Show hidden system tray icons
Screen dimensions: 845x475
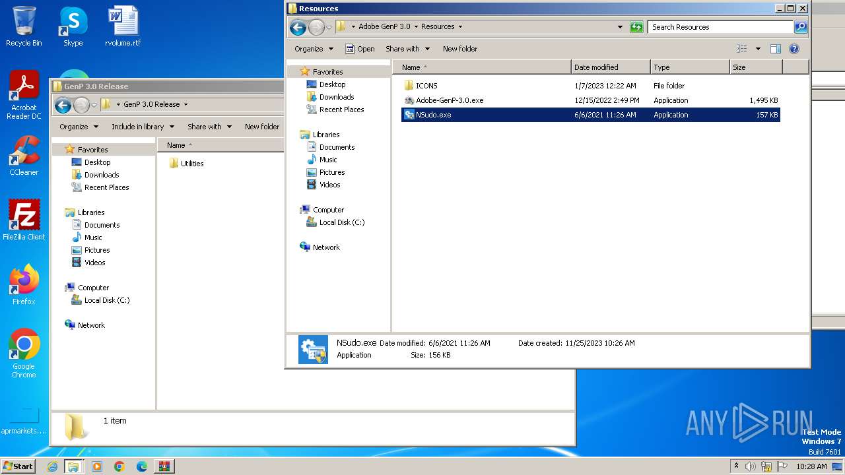pos(736,466)
